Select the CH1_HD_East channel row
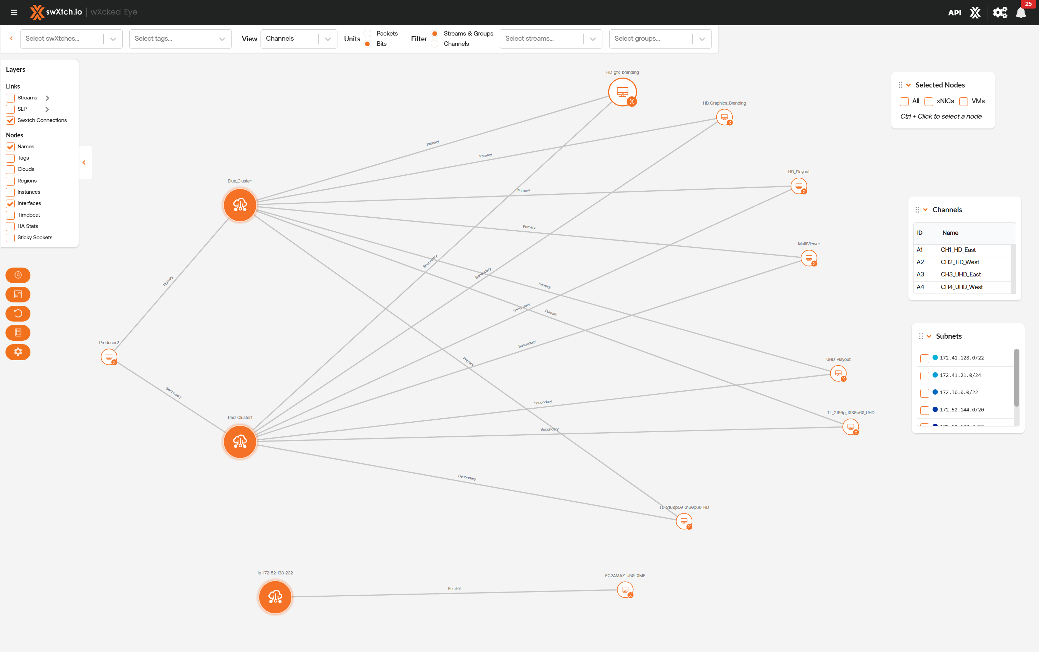This screenshot has height=652, width=1039. click(x=958, y=250)
